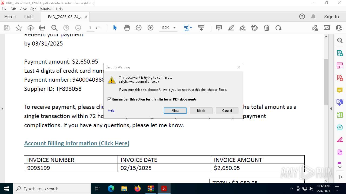Open the Window menu
The height and width of the screenshot is (194, 346).
(x=46, y=9)
